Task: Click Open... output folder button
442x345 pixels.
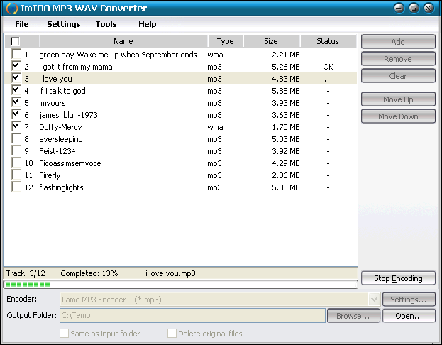Action: (x=409, y=316)
